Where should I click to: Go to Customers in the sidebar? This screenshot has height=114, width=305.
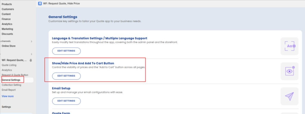pos(8,9)
